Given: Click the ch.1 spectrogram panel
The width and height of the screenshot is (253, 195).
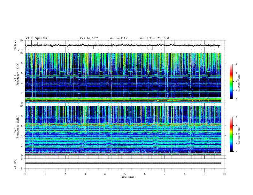Looking at the screenshot, I should pos(123,78).
